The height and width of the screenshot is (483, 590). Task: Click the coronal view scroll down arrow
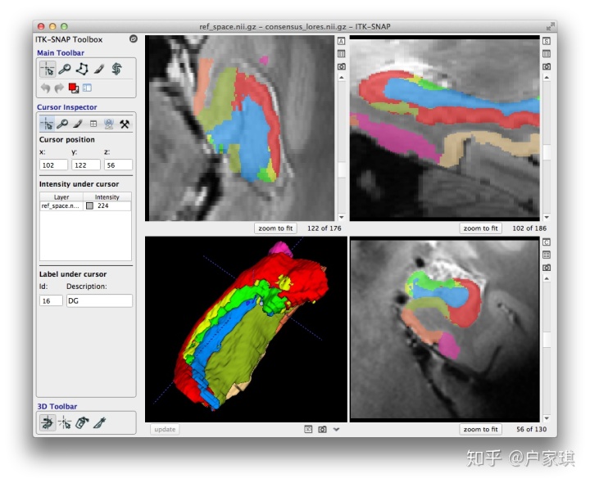(547, 418)
